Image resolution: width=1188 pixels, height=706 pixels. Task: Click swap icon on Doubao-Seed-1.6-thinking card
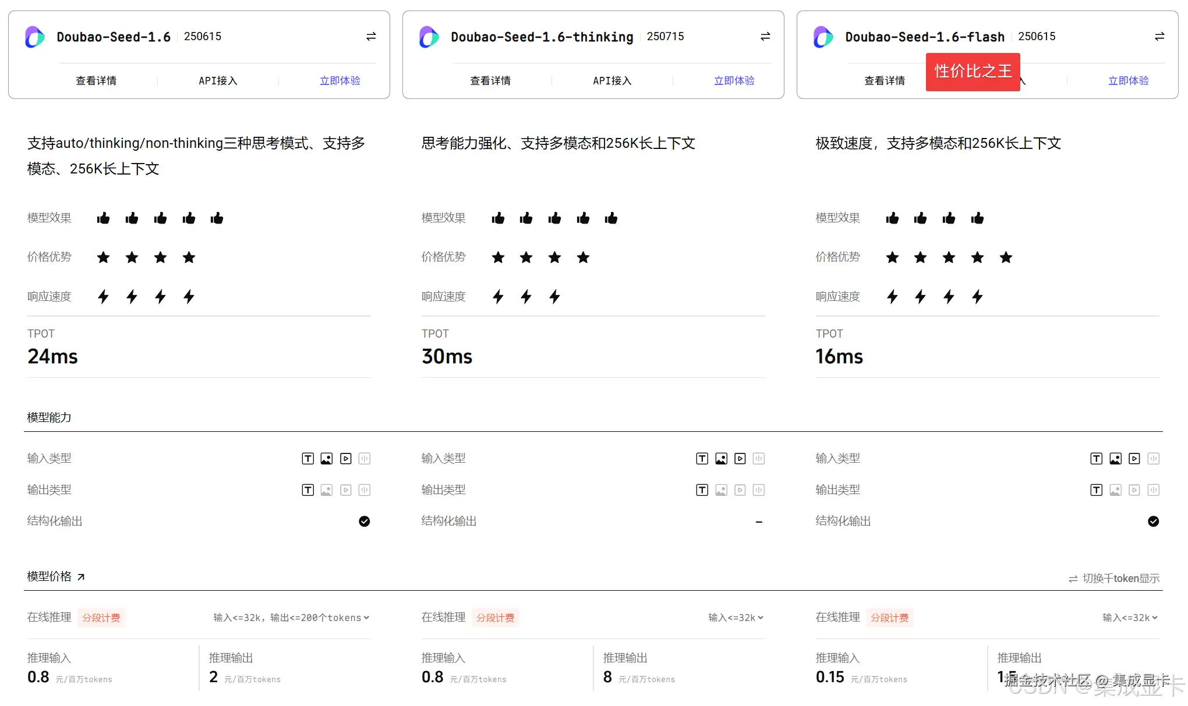click(765, 37)
